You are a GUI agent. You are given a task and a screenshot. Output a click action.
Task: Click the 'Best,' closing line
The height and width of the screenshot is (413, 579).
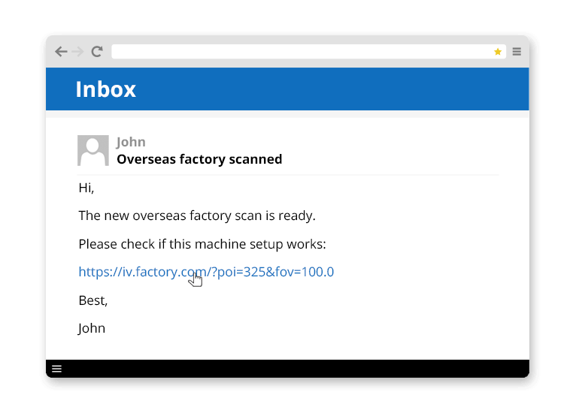93,300
